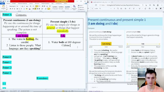164x92 pixels.
Task: Apply the text highlight color in Word
Action: 26,9
